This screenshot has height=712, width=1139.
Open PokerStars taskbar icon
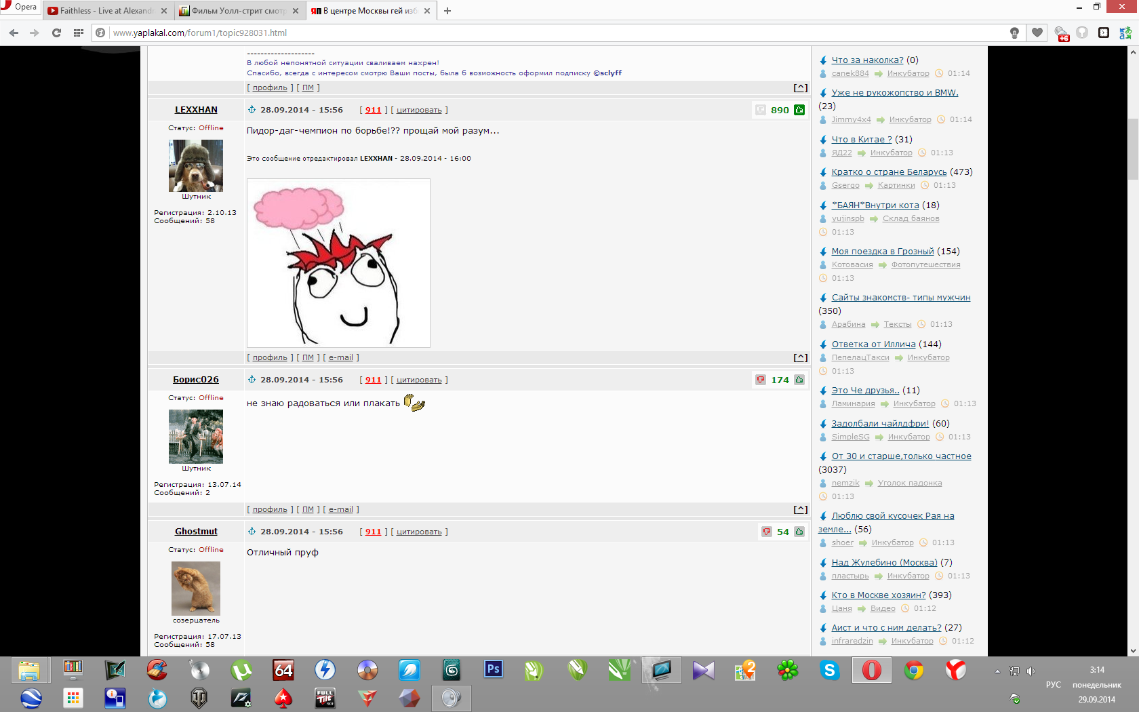pos(283,698)
